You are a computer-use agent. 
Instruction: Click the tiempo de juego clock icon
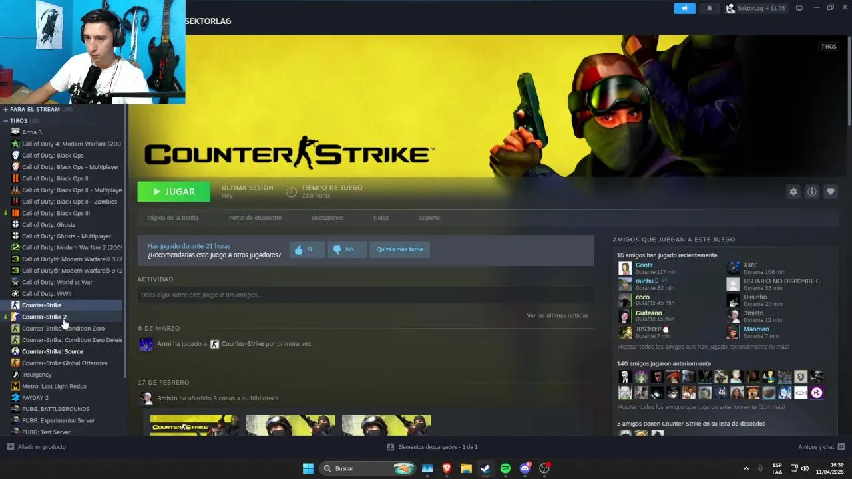tap(291, 192)
